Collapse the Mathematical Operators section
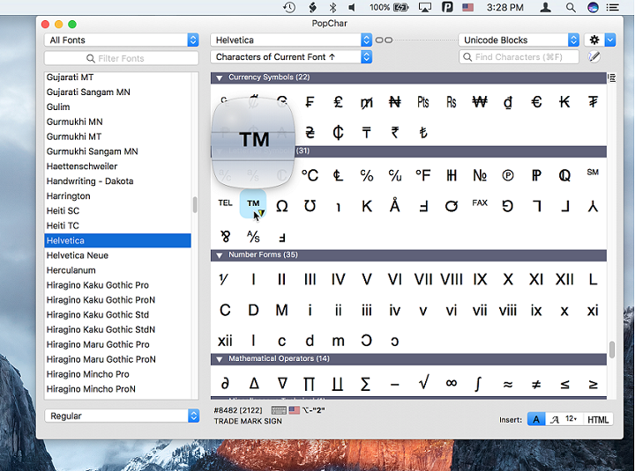Screen dimensions: 635x471 (x=220, y=359)
